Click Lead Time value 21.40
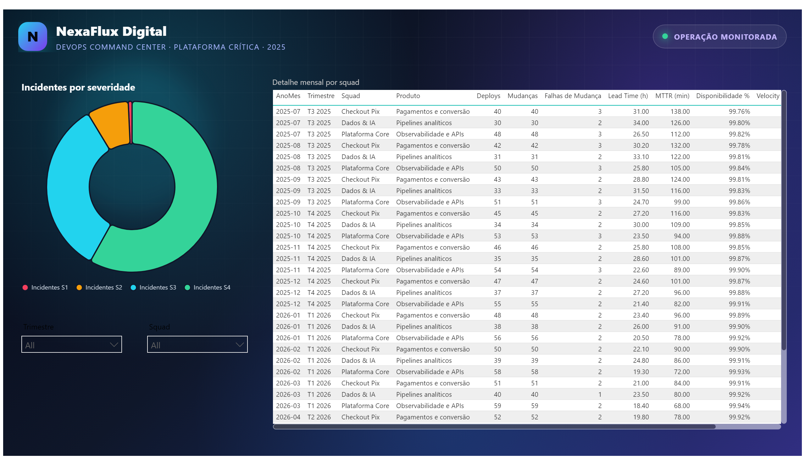The height and width of the screenshot is (459, 805). (641, 304)
